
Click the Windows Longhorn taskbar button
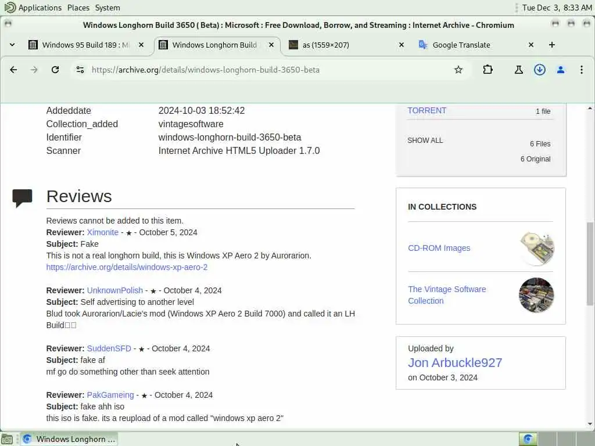coord(69,439)
